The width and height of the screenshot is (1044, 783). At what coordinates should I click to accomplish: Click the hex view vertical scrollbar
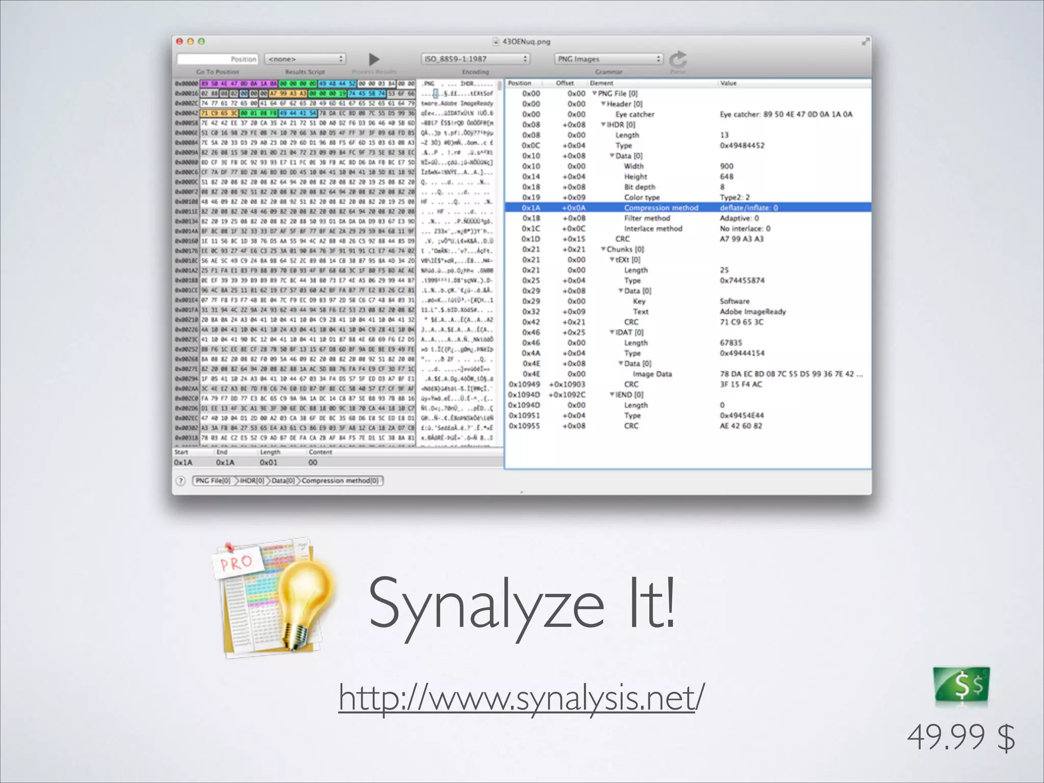coord(500,263)
